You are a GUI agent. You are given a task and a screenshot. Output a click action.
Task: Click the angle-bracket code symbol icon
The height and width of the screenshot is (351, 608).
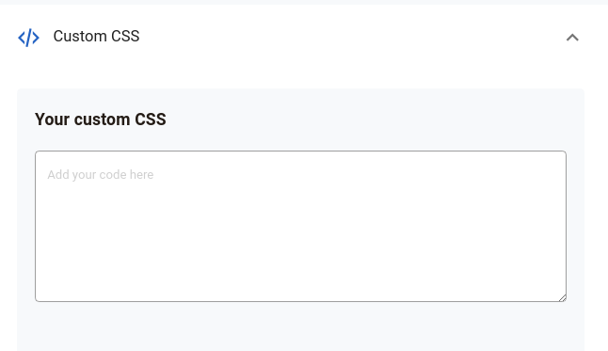point(28,38)
